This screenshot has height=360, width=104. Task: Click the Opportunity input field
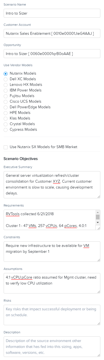pyautogui.click(x=52, y=54)
